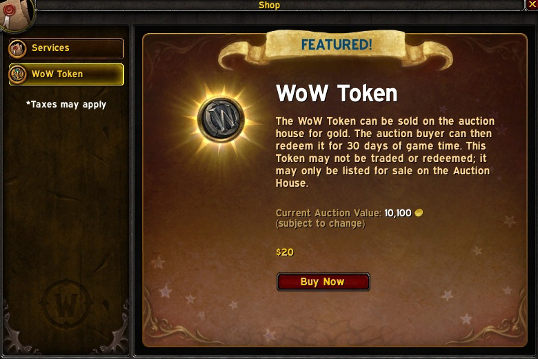Click the Shop portrait icon in corner
The image size is (538, 359).
(16, 15)
